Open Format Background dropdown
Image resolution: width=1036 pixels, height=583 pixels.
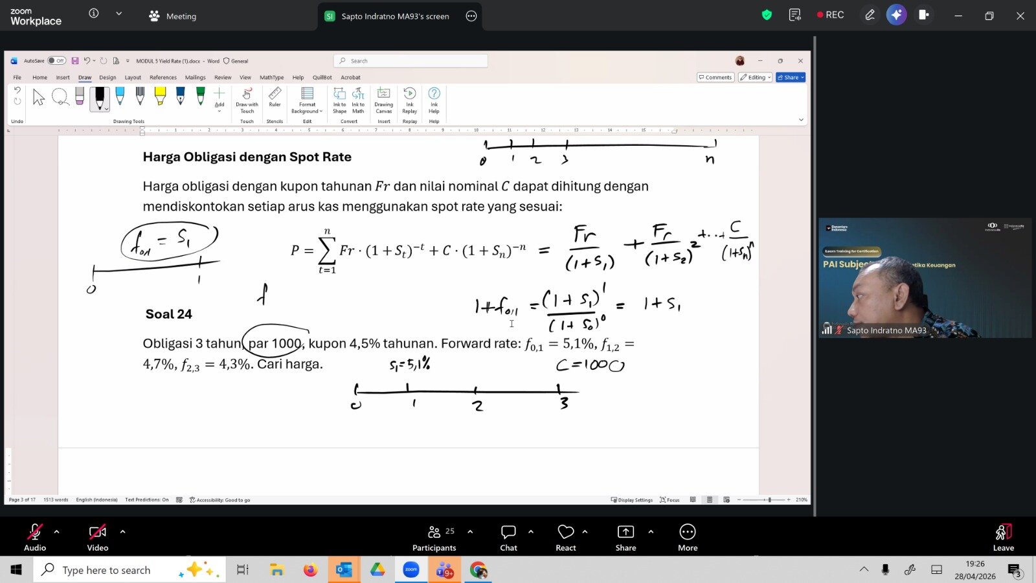(x=307, y=100)
